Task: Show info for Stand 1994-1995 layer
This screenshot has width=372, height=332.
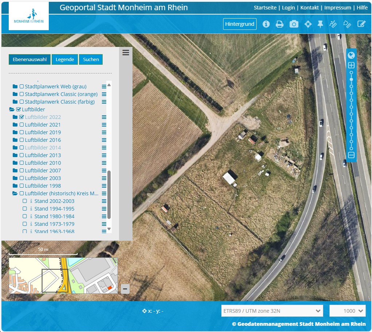Action: 31,208
